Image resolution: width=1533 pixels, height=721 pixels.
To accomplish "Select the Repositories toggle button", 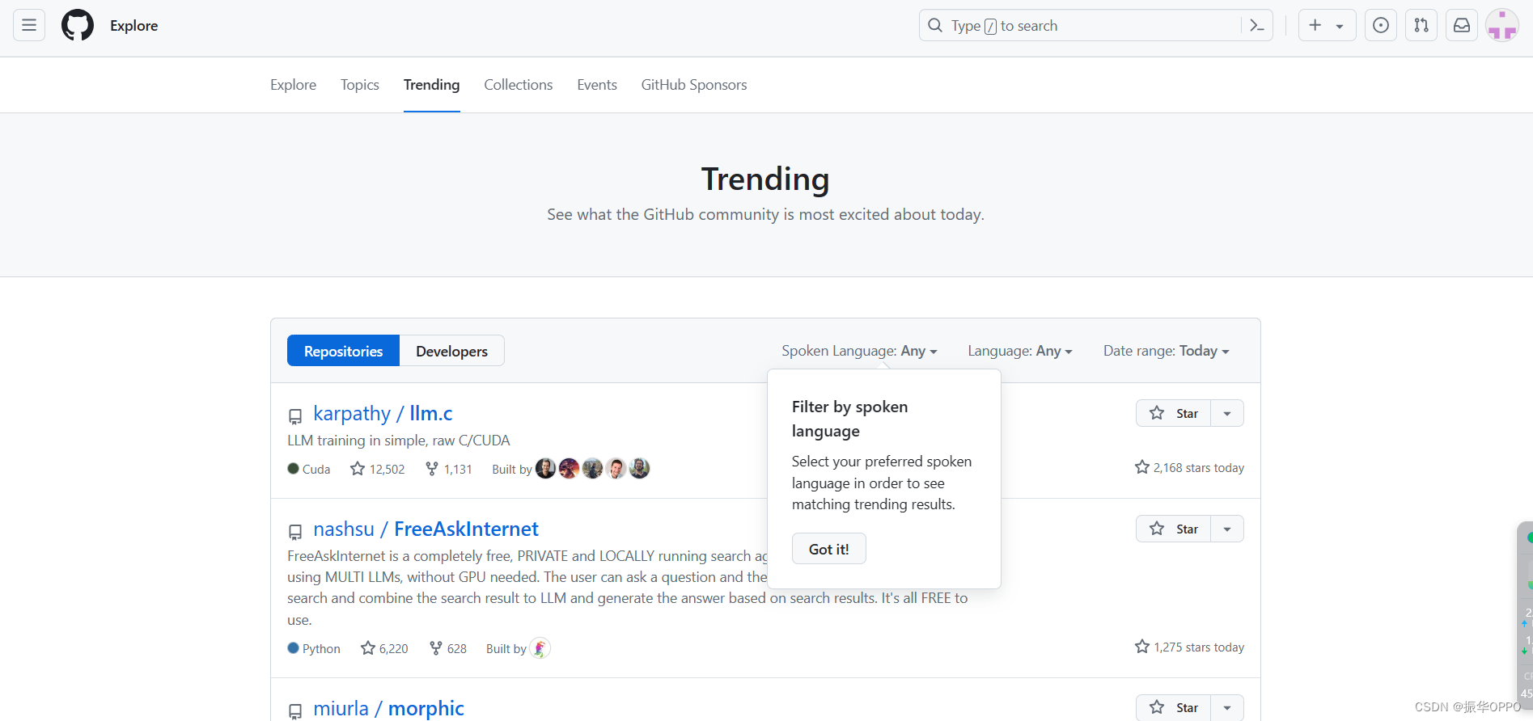I will [x=343, y=351].
